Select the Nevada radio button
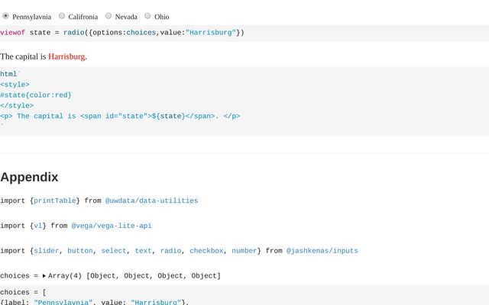Image resolution: width=489 pixels, height=305 pixels. click(108, 16)
